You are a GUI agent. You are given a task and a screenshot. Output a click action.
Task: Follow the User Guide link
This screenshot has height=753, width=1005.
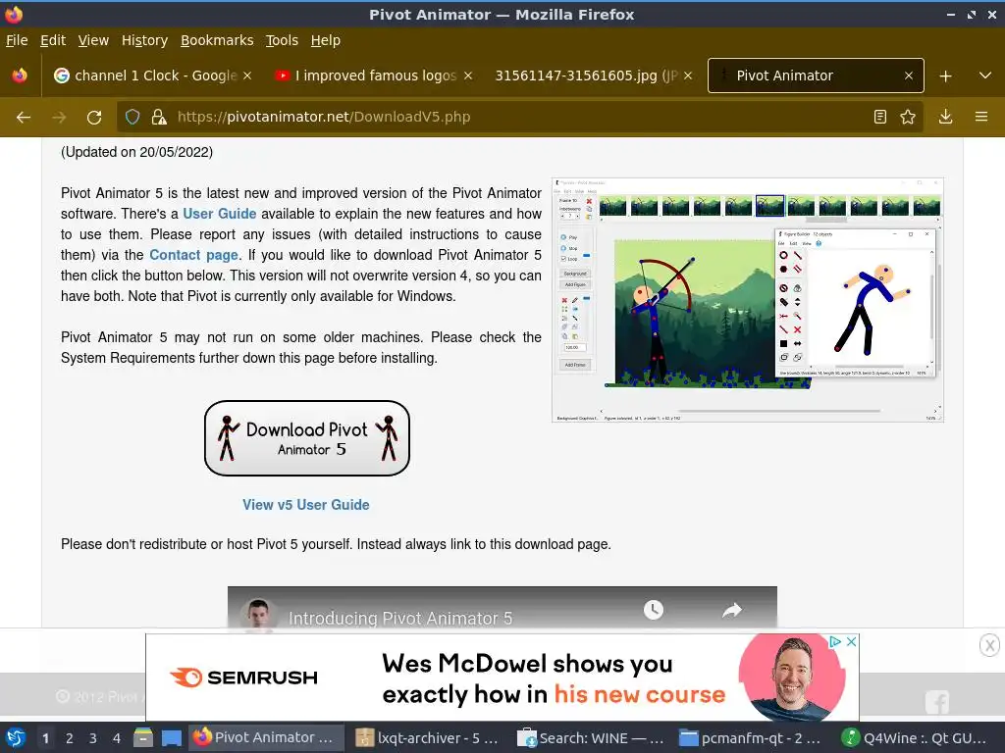click(x=219, y=214)
